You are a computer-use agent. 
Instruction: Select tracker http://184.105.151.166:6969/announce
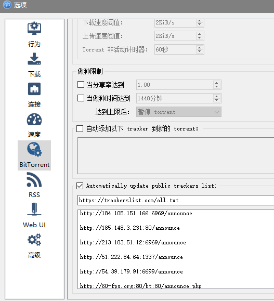pyautogui.click(x=136, y=213)
